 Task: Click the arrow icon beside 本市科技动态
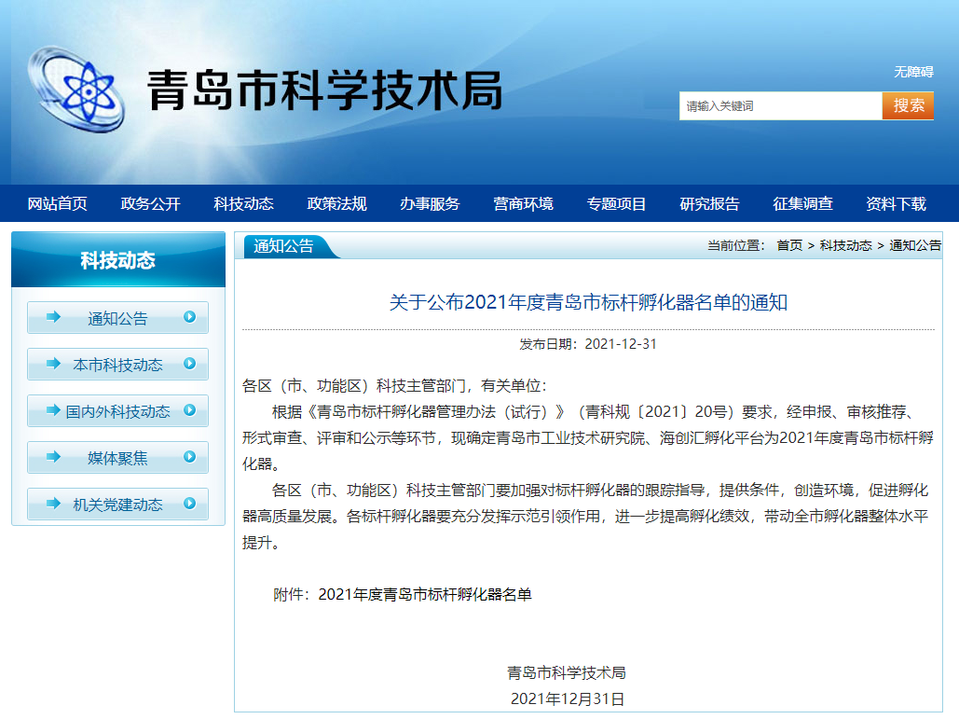(53, 364)
